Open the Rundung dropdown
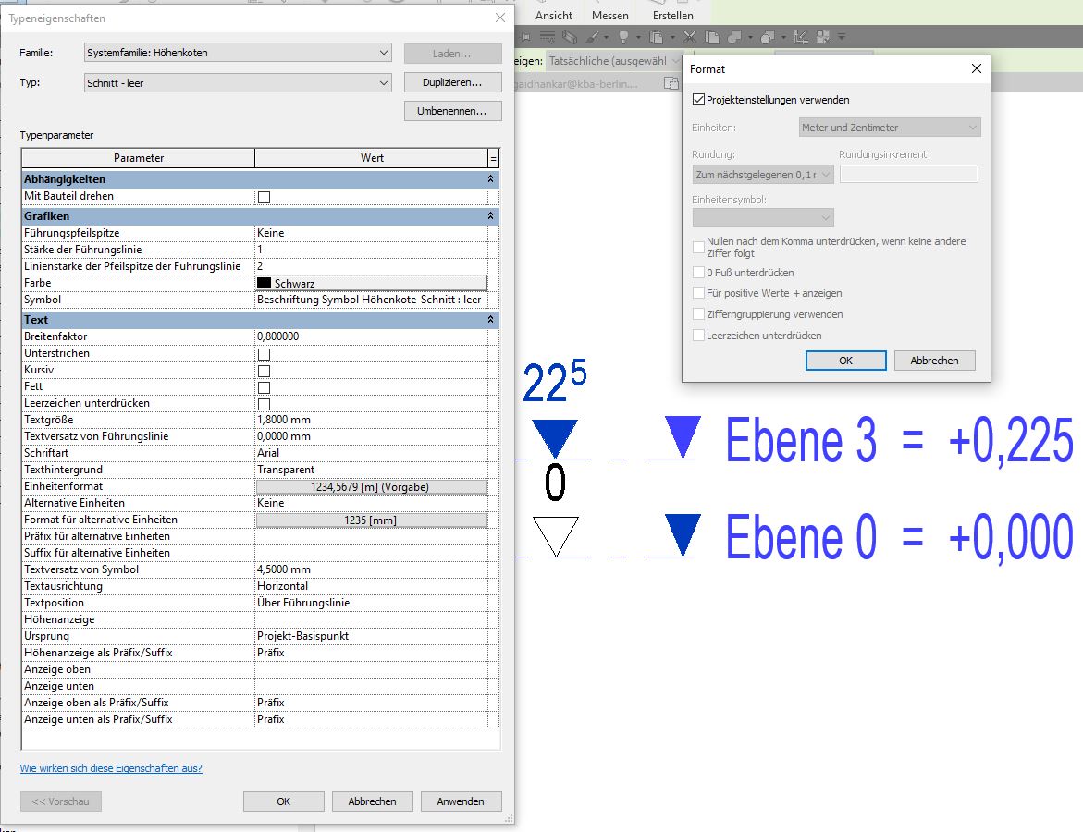This screenshot has height=832, width=1083. click(x=762, y=175)
